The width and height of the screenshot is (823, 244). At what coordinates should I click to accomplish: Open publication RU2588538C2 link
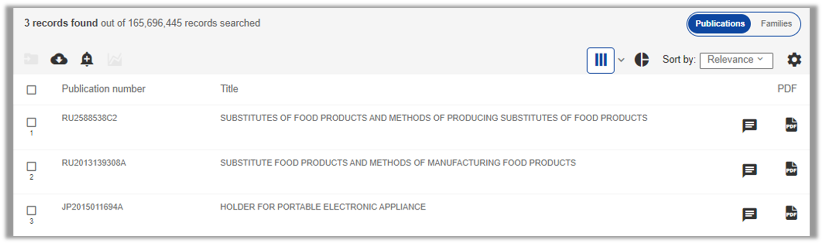click(90, 118)
